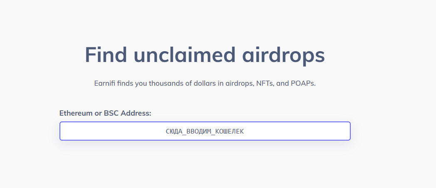Click the word "airdrops" in the large heading
The width and height of the screenshot is (436, 188).
point(285,55)
